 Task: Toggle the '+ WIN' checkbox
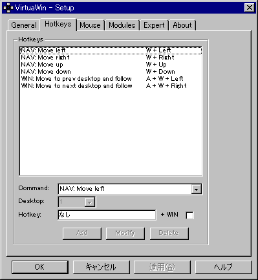coord(189,215)
